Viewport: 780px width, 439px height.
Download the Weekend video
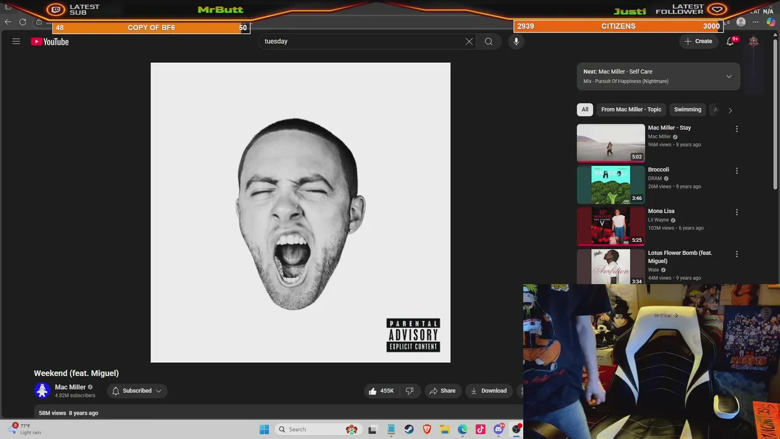(x=489, y=391)
